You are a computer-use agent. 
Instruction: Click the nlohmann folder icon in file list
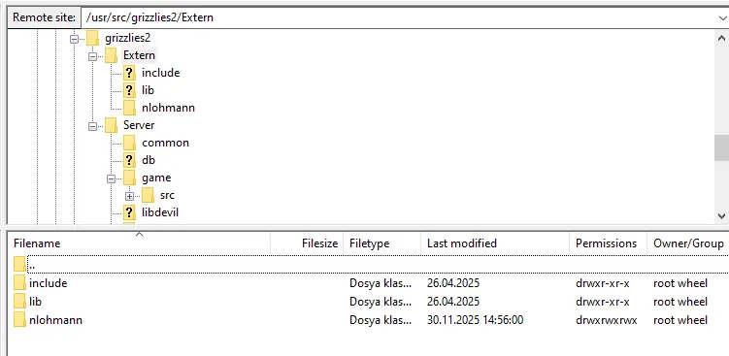coord(19,320)
